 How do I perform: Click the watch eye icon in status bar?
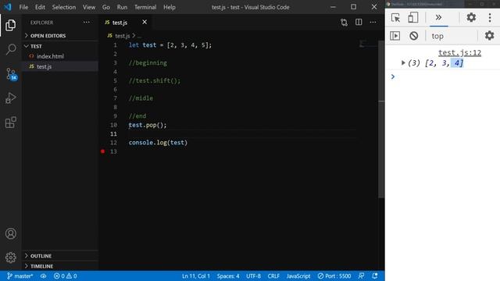[44, 276]
